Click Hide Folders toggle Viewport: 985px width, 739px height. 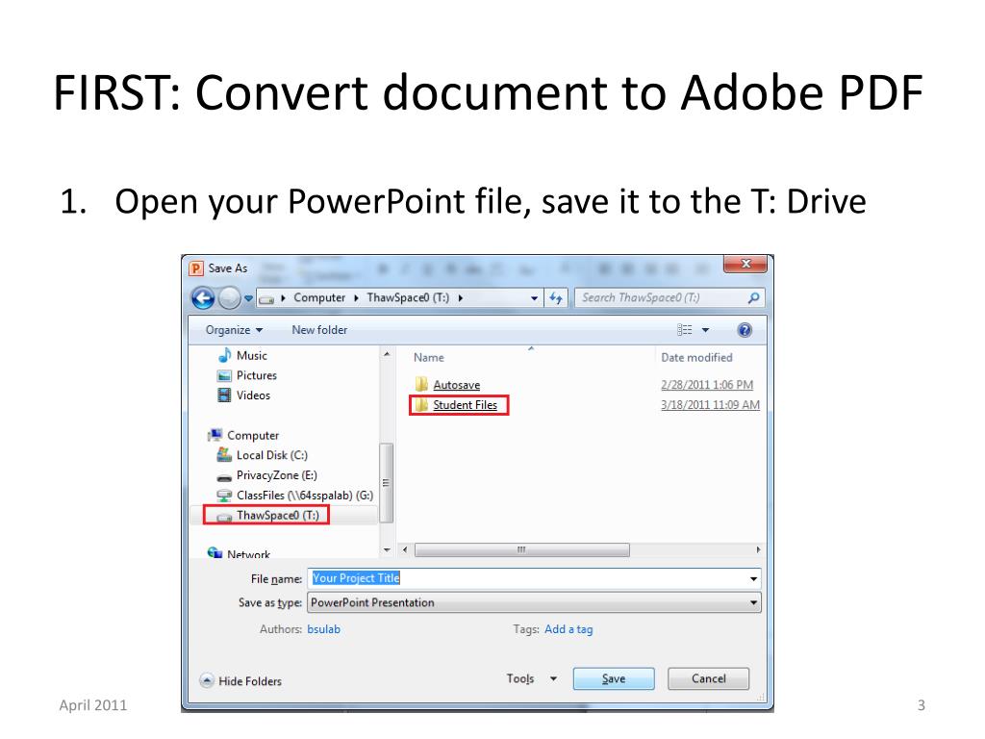click(240, 680)
